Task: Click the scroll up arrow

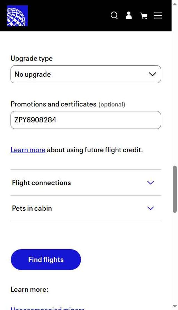Action: [x=175, y=3]
